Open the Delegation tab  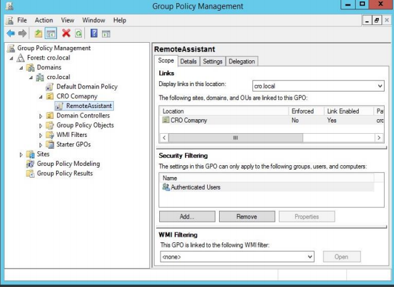point(242,61)
